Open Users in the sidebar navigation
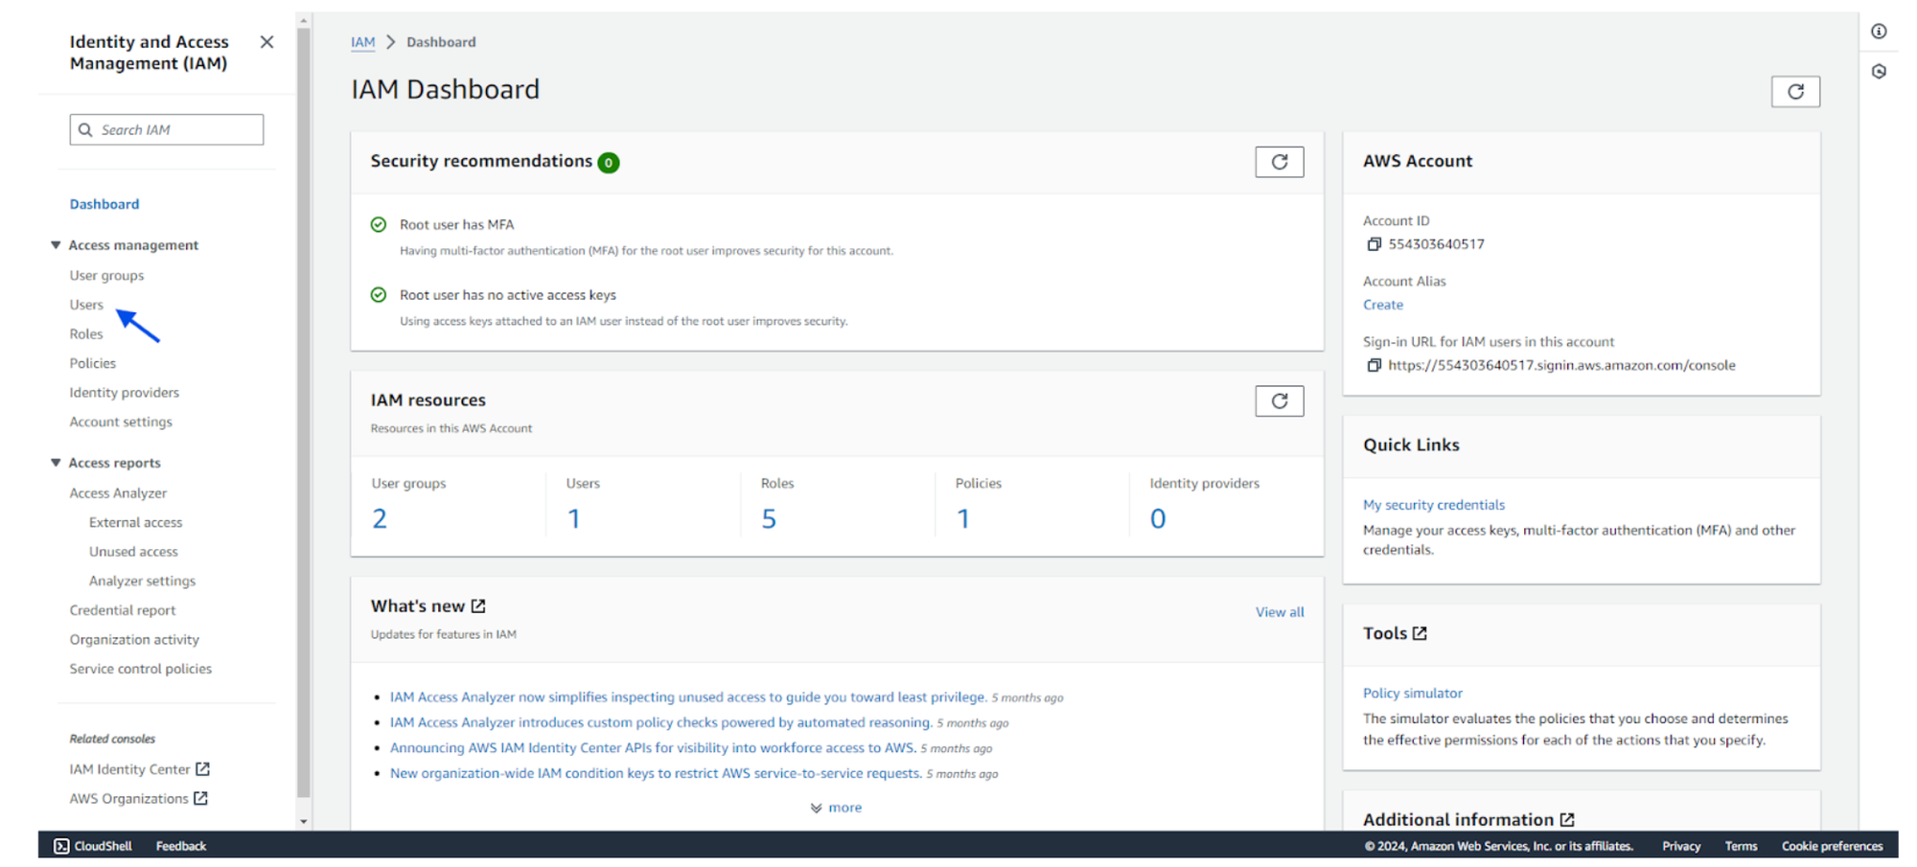The height and width of the screenshot is (867, 1917). pyautogui.click(x=86, y=305)
